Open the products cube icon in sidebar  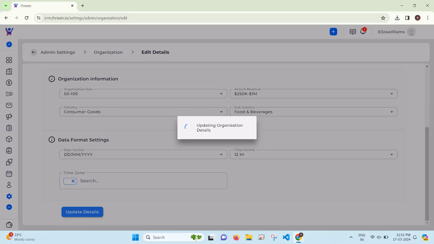click(9, 139)
